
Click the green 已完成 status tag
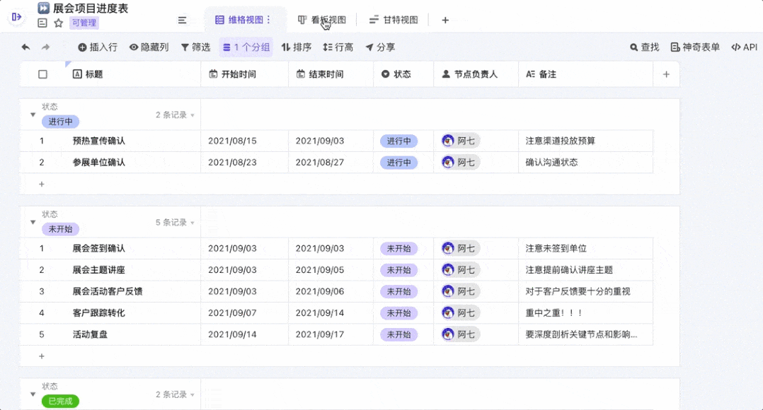coord(60,402)
